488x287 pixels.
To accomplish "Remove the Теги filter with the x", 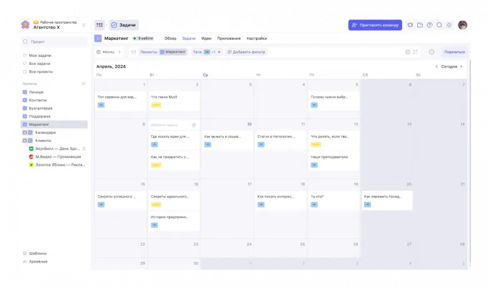I will coord(219,52).
